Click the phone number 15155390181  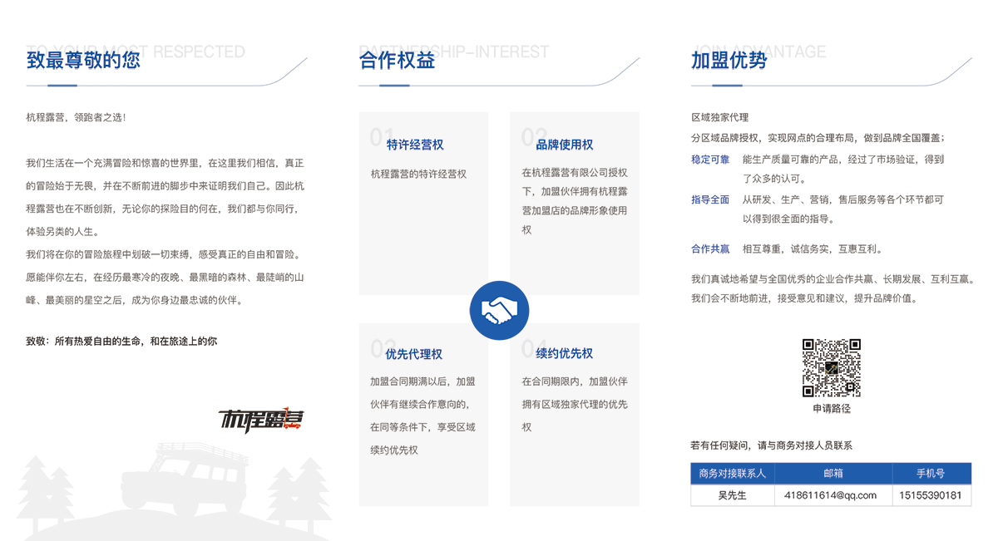point(931,495)
